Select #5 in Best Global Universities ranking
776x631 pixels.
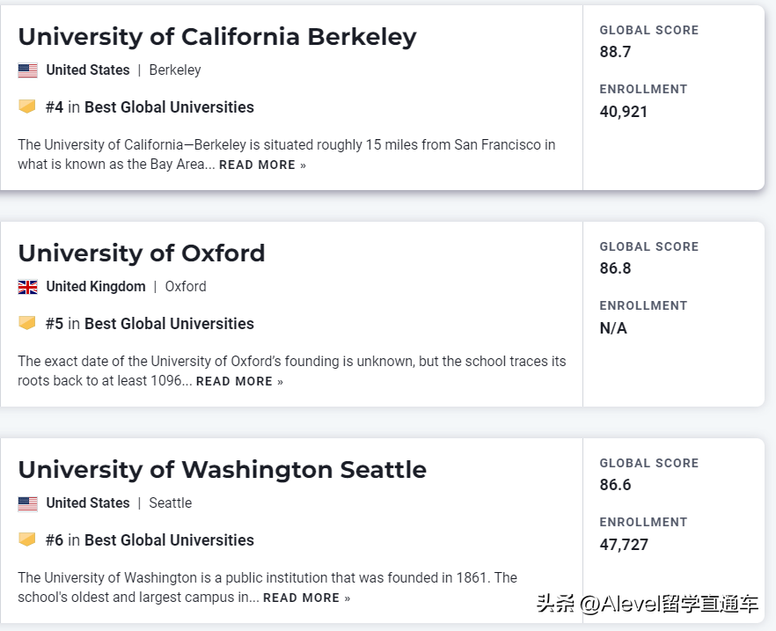(150, 324)
